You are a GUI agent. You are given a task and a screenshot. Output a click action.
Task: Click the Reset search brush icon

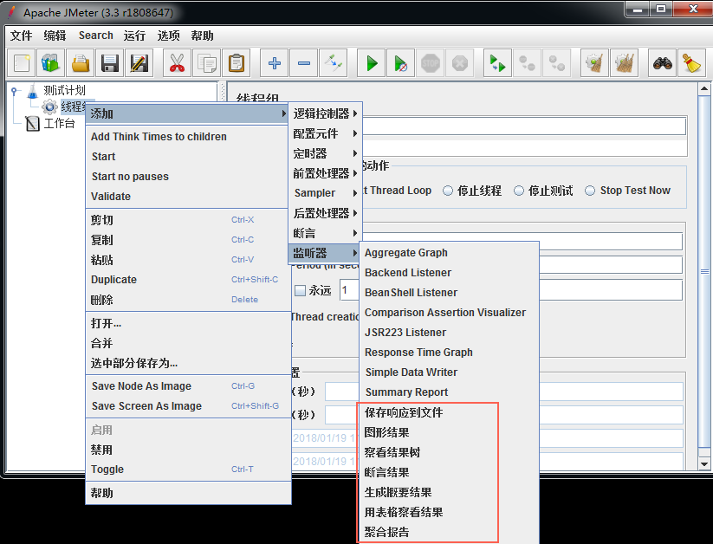tap(691, 63)
